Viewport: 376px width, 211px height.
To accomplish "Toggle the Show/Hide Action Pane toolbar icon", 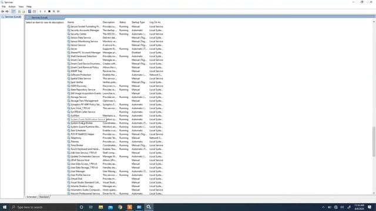I will click(x=34, y=12).
